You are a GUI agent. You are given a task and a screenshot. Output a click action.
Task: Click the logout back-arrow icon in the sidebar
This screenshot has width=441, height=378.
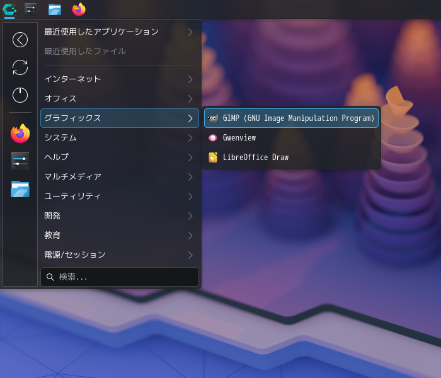click(x=20, y=40)
